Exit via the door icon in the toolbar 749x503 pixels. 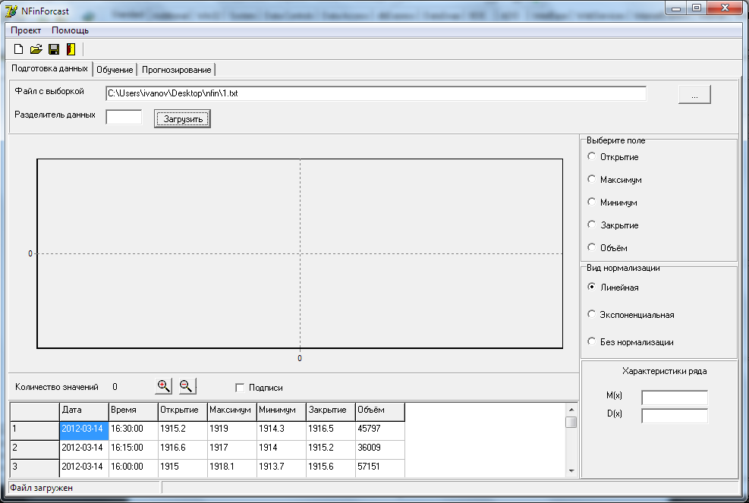pyautogui.click(x=71, y=49)
